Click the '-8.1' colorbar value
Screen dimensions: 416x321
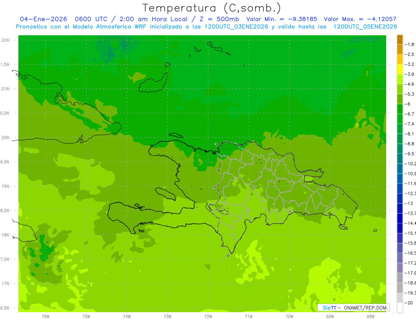tap(409, 134)
